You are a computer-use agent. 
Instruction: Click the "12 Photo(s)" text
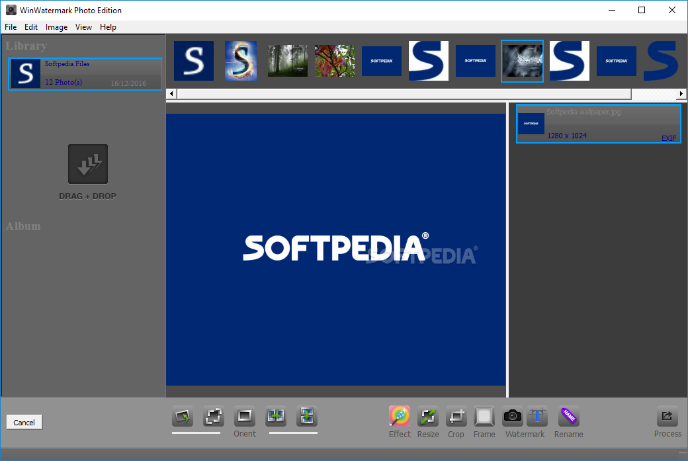click(64, 83)
